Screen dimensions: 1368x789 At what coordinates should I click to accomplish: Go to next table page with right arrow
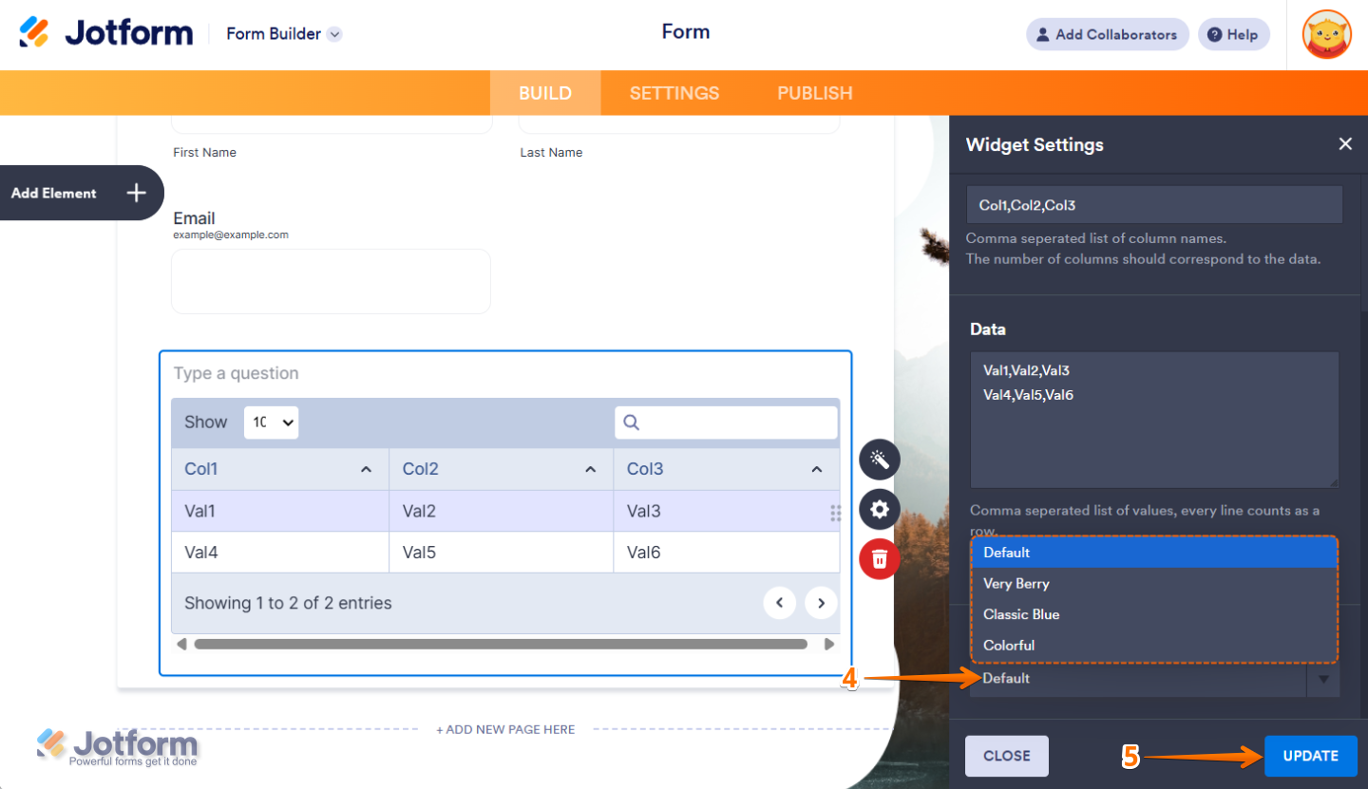click(821, 602)
